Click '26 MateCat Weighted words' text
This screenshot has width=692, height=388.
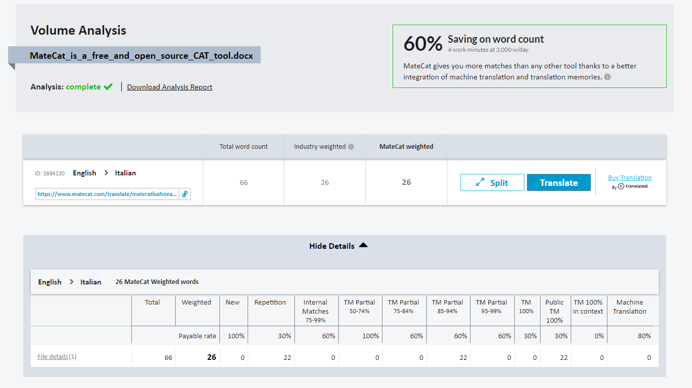(157, 282)
